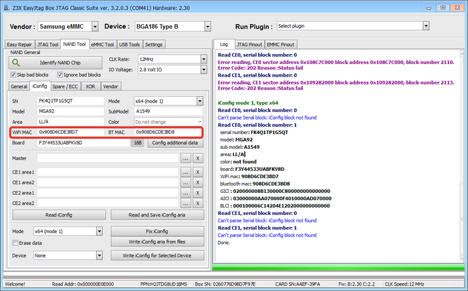
Task: Click the SubModel field A1549
Action: [168, 111]
